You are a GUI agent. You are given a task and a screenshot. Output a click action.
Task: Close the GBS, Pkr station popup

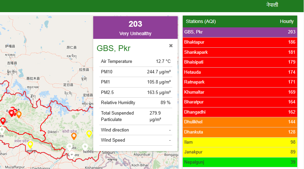pos(171,46)
